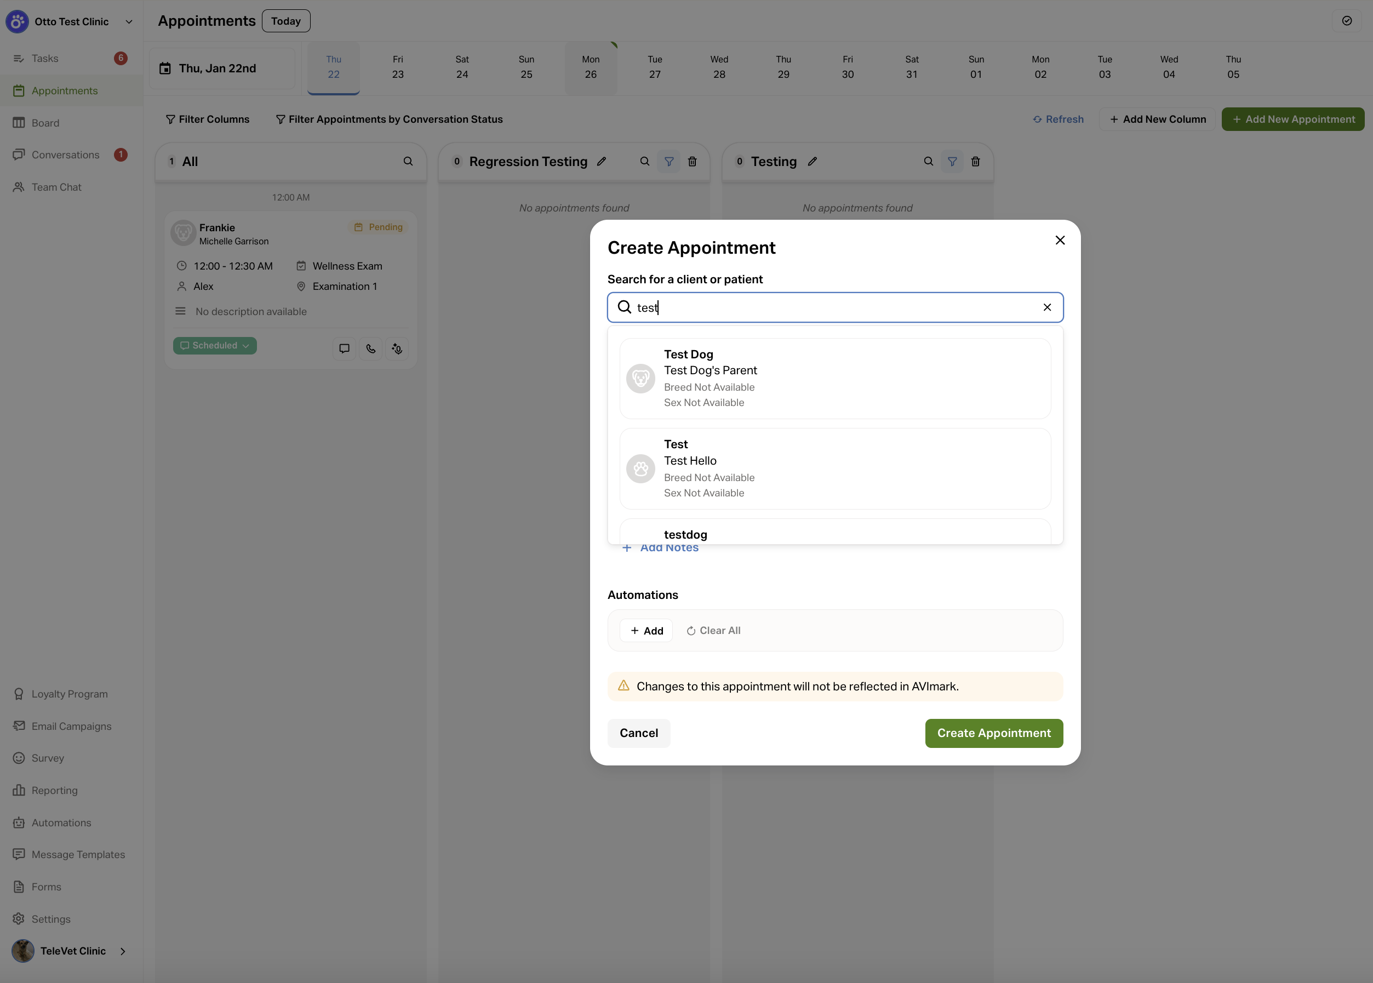
Task: Click the checkmark status icon top right
Action: coord(1346,21)
